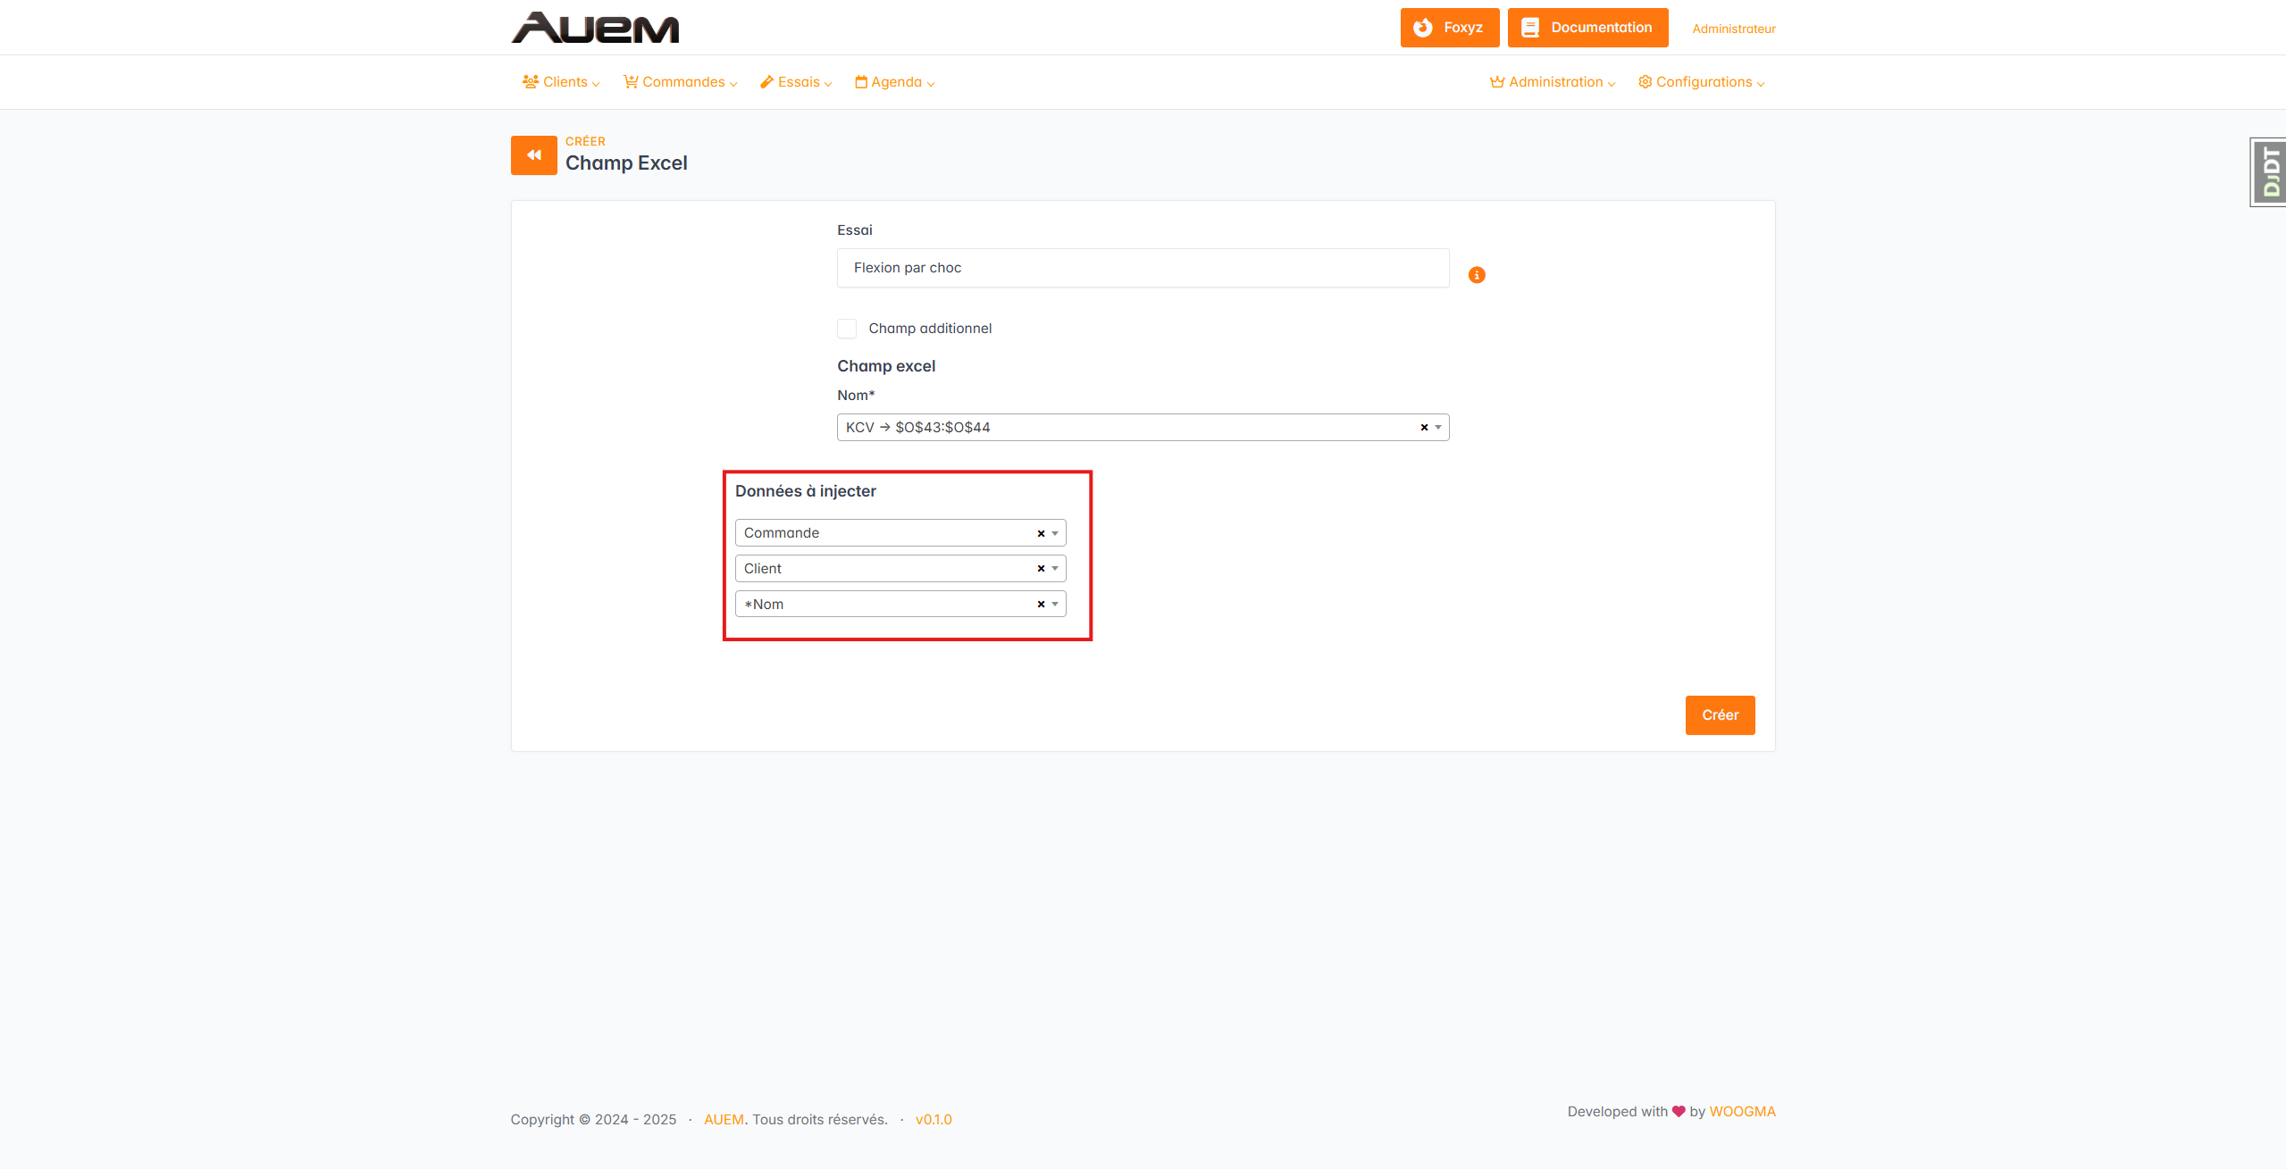Click the Essai field showing Flexion par choc

tap(1142, 268)
